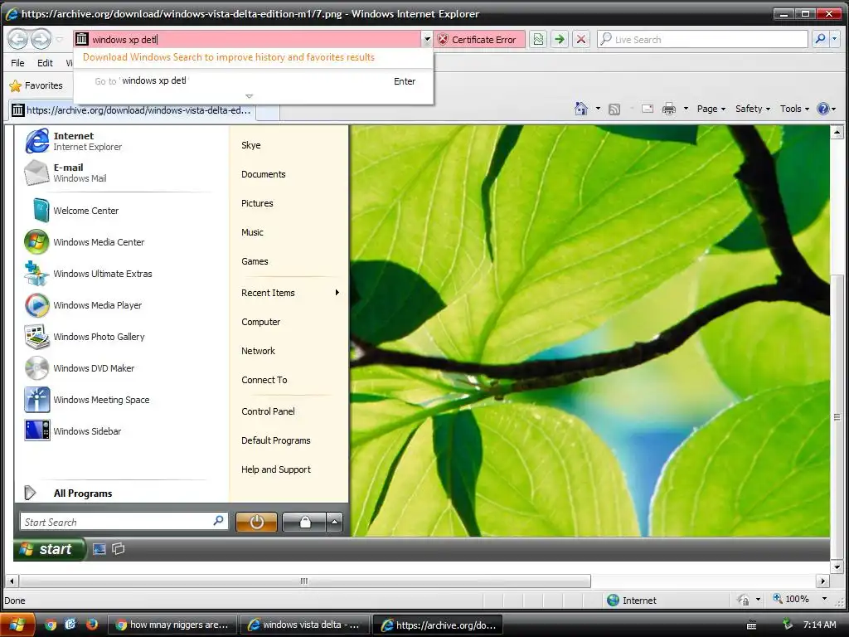Click the Windows Photo Gallery icon in the pictured Start menu
The image size is (849, 637).
[36, 337]
